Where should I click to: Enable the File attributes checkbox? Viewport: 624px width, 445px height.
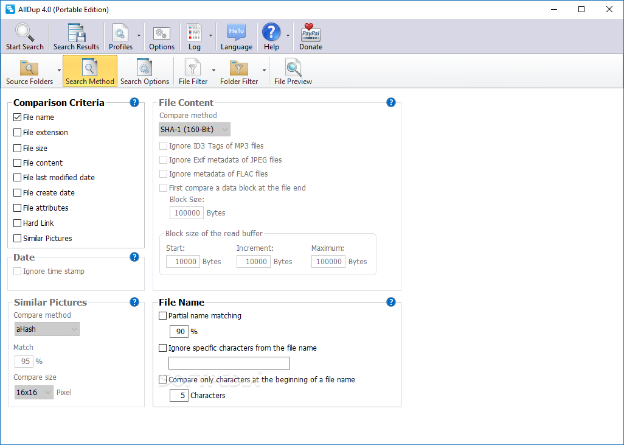click(x=17, y=208)
